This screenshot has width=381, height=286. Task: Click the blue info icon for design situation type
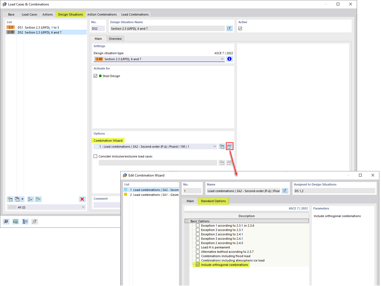tap(230, 59)
